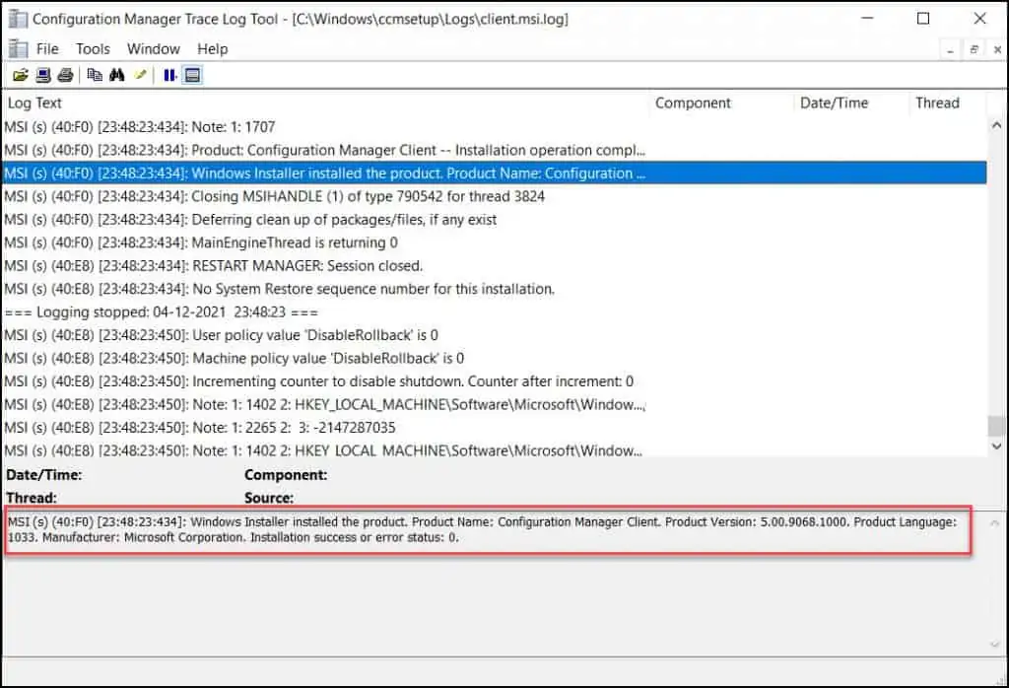The height and width of the screenshot is (688, 1009).
Task: Click the highlight pencil icon
Action: tap(140, 75)
